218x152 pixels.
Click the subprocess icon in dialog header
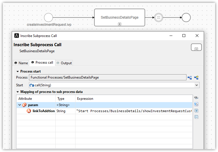pos(196,48)
